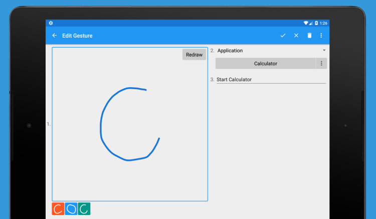The width and height of the screenshot is (376, 219).
Task: Cancel editing with the X icon
Action: (x=296, y=36)
